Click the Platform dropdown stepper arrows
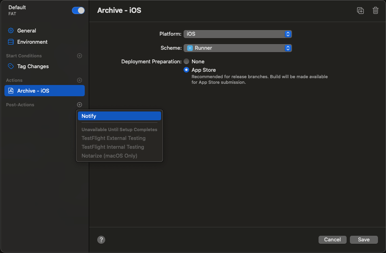Screen dimensions: 386x253 point(288,34)
